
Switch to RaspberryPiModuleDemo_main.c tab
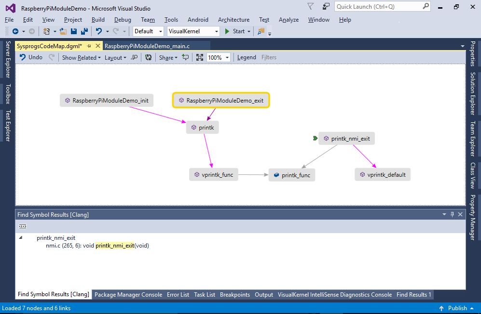pos(147,46)
